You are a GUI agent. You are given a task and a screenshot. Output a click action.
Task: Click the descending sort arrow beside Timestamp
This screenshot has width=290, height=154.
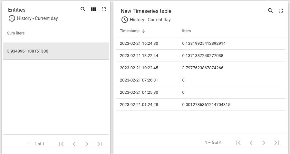point(143,31)
